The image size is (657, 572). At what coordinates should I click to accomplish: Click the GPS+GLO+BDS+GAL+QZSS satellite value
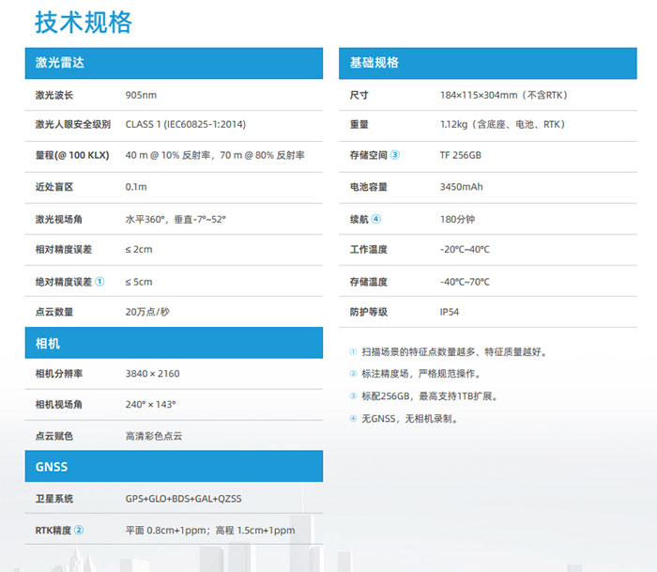point(183,498)
